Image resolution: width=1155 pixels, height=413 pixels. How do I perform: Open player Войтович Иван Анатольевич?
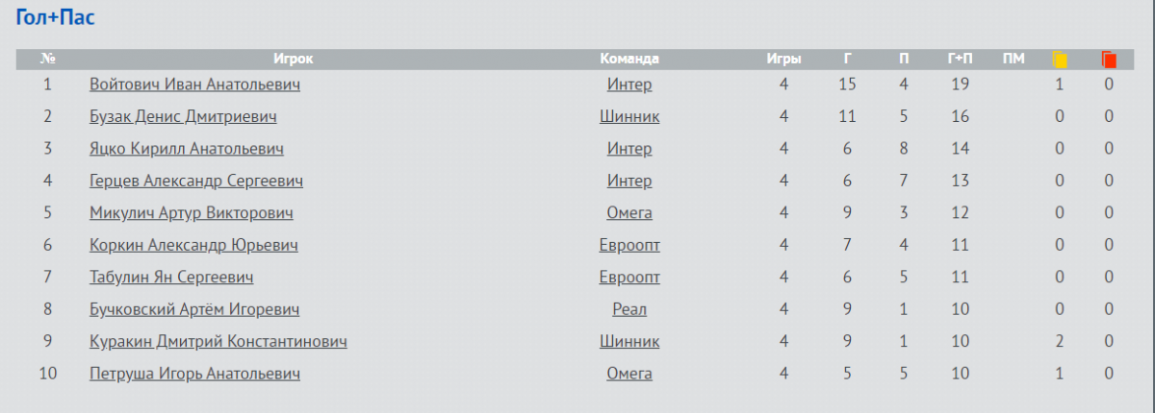194,85
